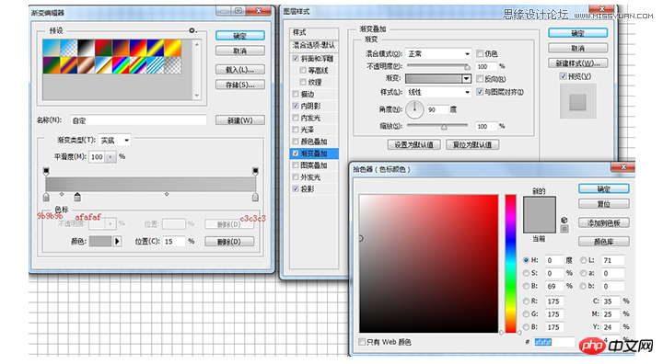
Task: Select the L radio button in color picker
Action: coord(584,260)
